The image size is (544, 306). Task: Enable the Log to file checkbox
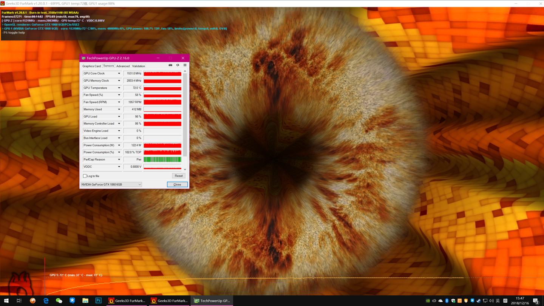point(85,176)
